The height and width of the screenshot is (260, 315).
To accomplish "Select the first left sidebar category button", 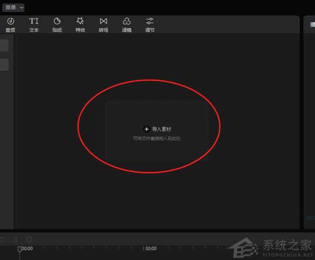I will 4,45.
